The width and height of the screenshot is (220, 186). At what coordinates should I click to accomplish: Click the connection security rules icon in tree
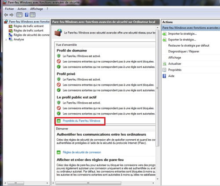coord(11,35)
